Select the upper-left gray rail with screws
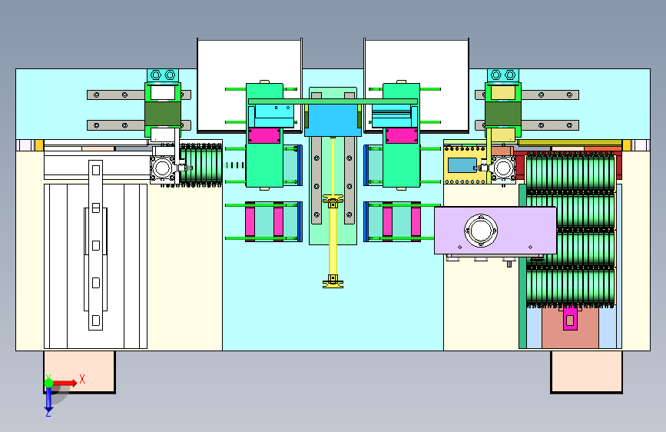The height and width of the screenshot is (432, 666). click(x=116, y=95)
